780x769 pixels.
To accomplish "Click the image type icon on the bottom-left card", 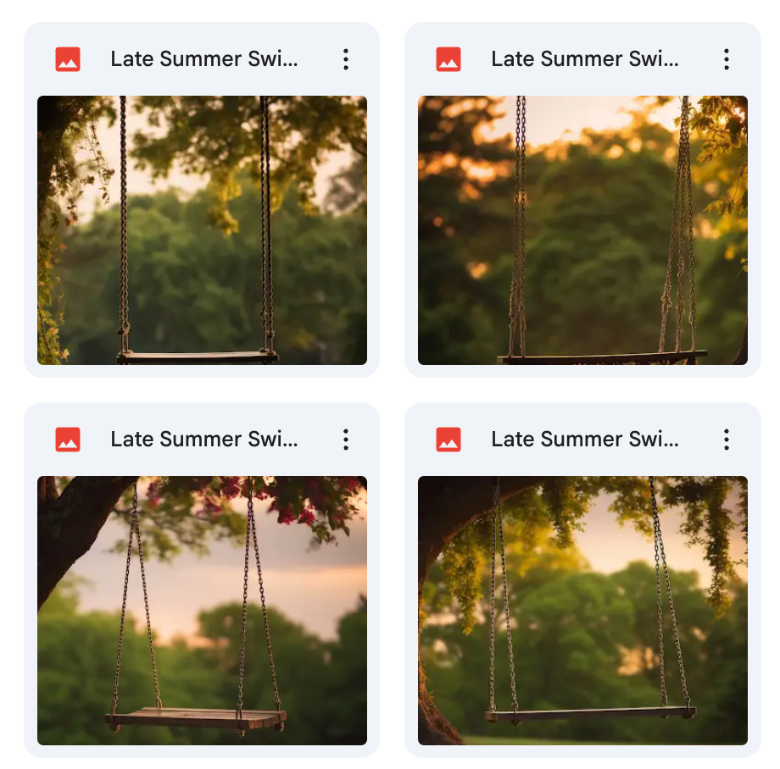I will tap(68, 440).
